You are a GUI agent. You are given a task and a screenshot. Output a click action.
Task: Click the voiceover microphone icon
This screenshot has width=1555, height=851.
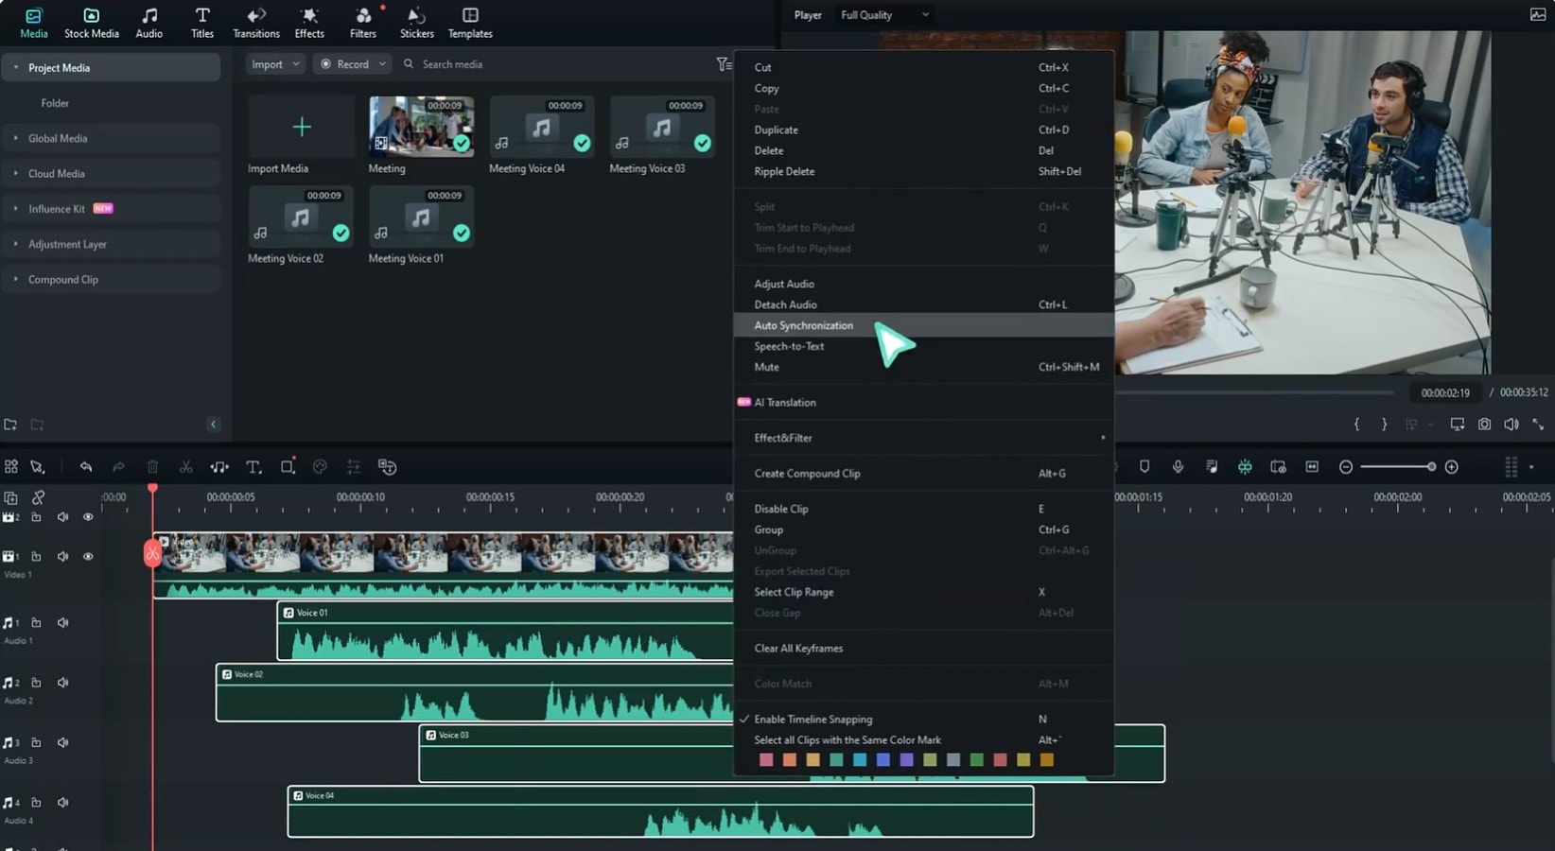(1178, 466)
